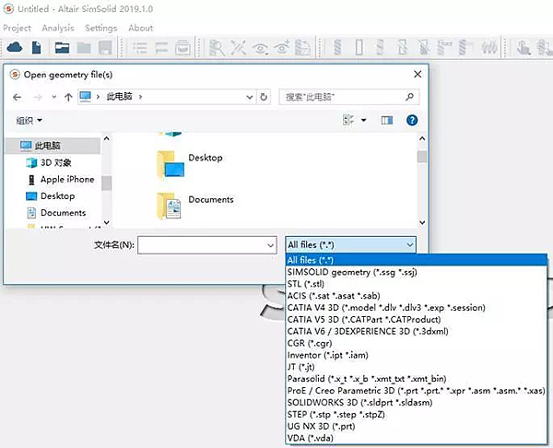Image resolution: width=553 pixels, height=448 pixels.
Task: Click the eye icon with plus sign
Action: (282, 47)
